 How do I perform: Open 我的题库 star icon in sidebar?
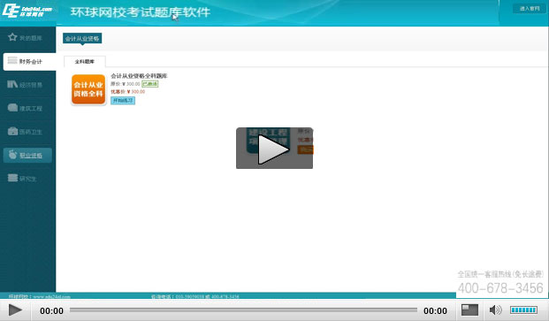tap(12, 37)
